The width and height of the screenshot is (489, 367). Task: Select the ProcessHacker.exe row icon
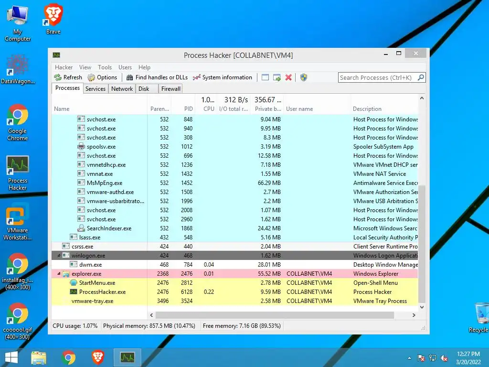click(74, 292)
